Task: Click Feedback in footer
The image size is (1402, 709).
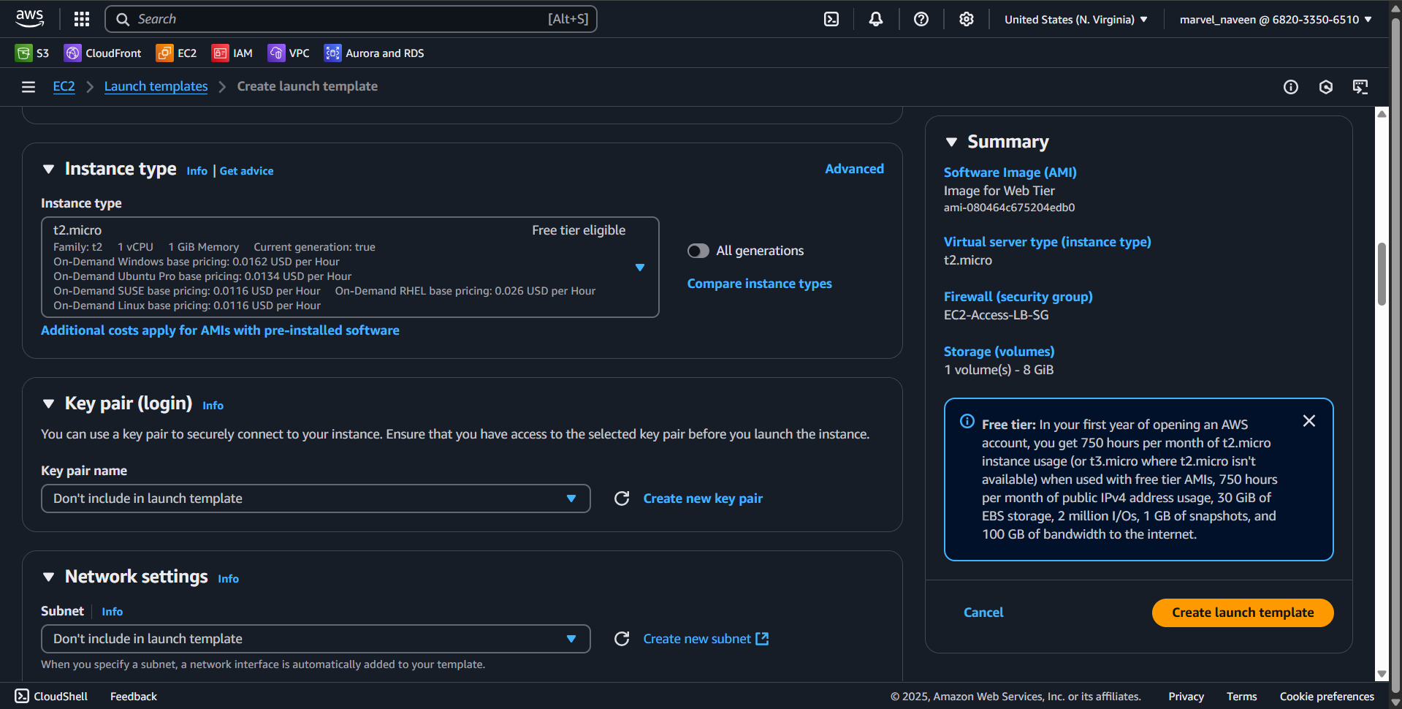Action: 134,697
